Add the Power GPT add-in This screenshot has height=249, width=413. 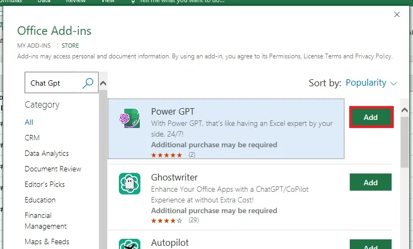[x=371, y=117]
